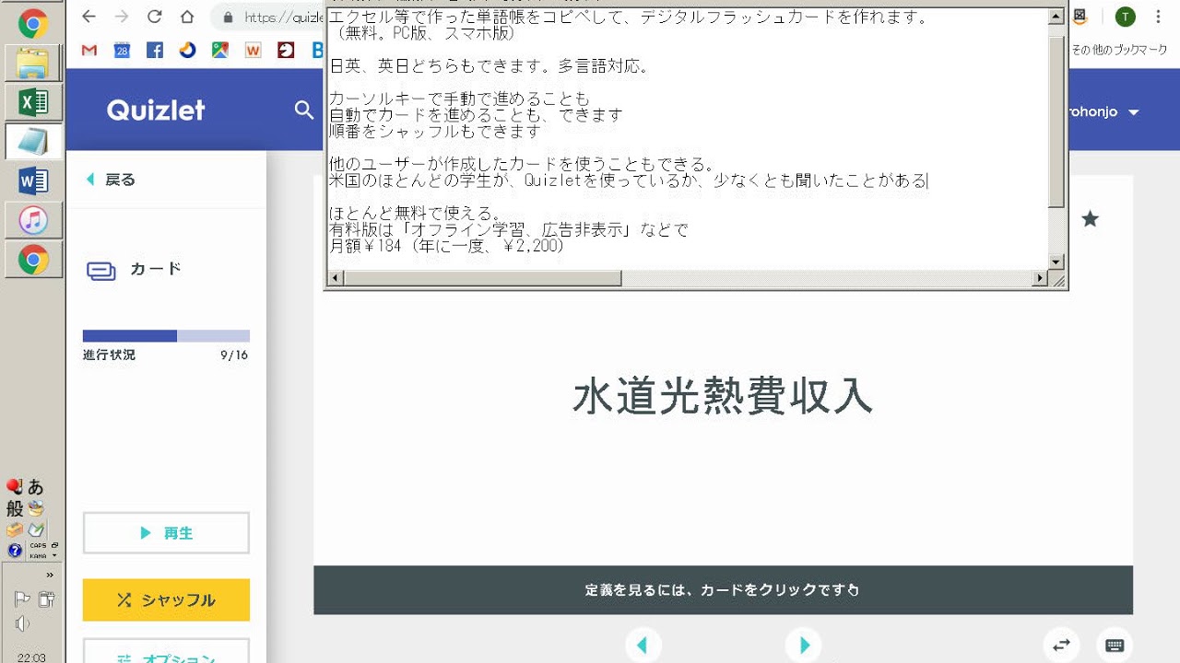This screenshot has height=663, width=1180.
Task: Click the second Chrome taskbar icon
Action: click(x=33, y=261)
